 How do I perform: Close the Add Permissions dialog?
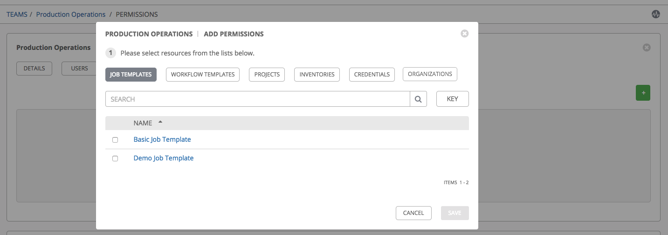464,34
